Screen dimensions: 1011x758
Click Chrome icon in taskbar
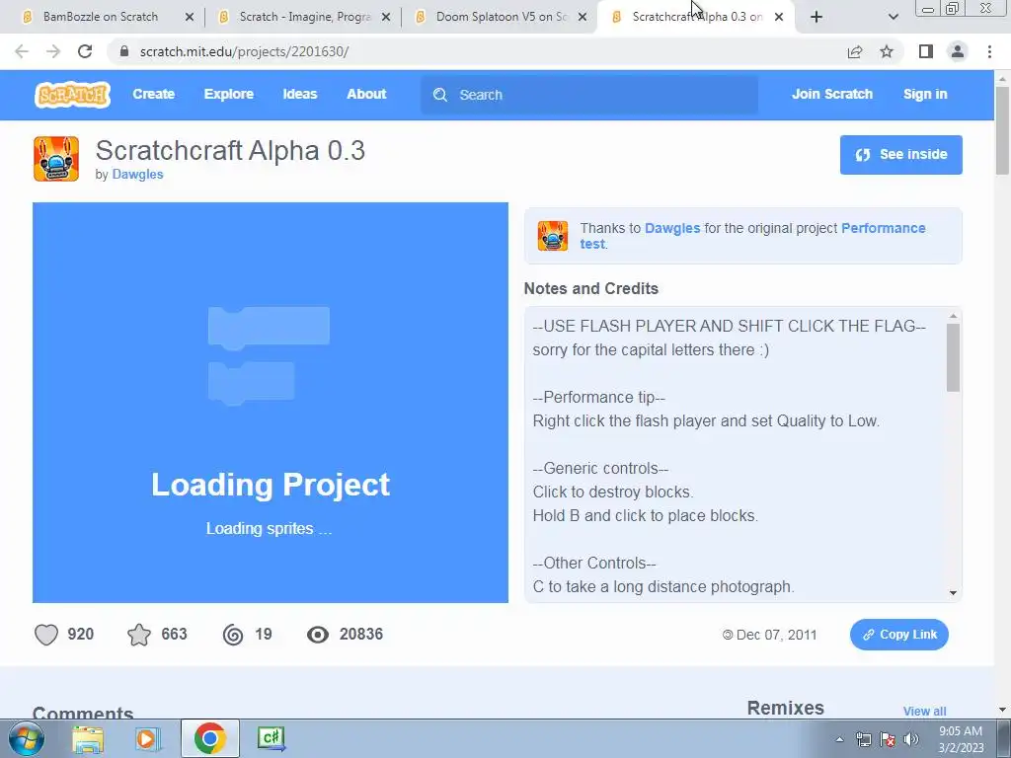pyautogui.click(x=209, y=738)
